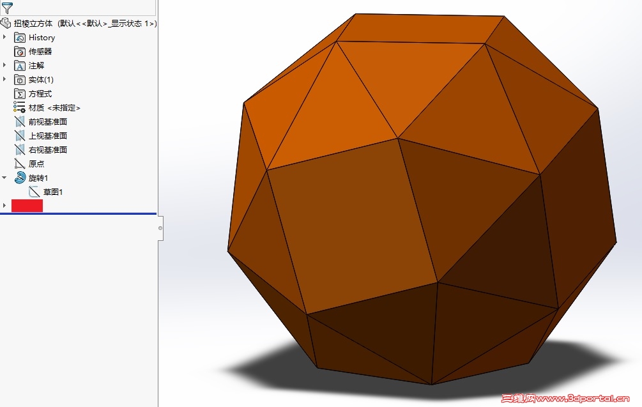Click the 材质 material icon
The width and height of the screenshot is (642, 407).
pos(19,107)
